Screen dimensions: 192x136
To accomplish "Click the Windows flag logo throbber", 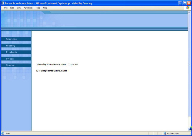I will [x=188, y=8].
